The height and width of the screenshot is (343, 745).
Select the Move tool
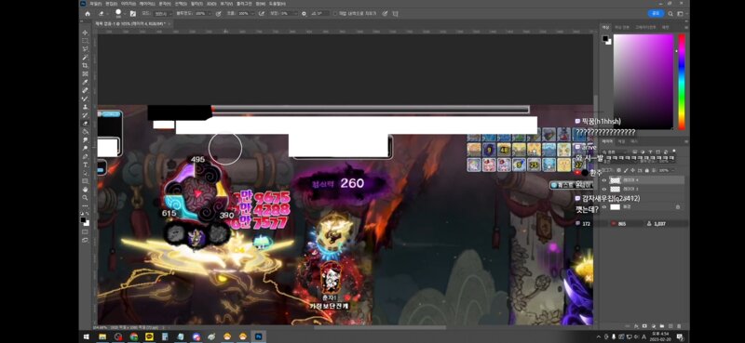coord(85,33)
